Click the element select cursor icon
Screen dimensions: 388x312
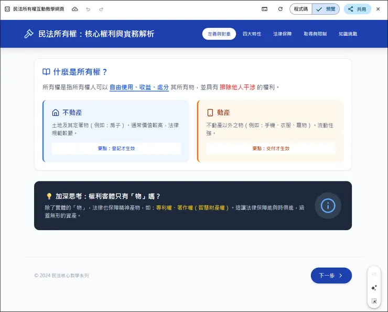(x=374, y=301)
